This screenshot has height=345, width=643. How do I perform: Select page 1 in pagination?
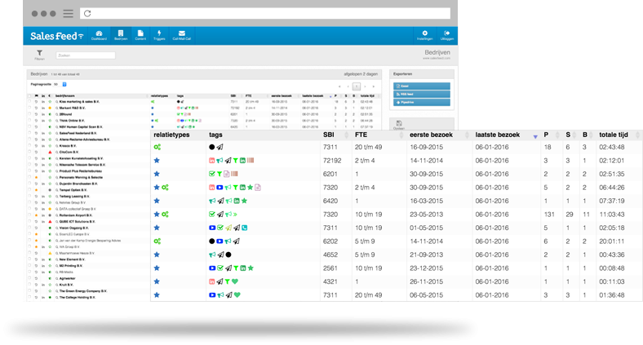click(x=357, y=86)
